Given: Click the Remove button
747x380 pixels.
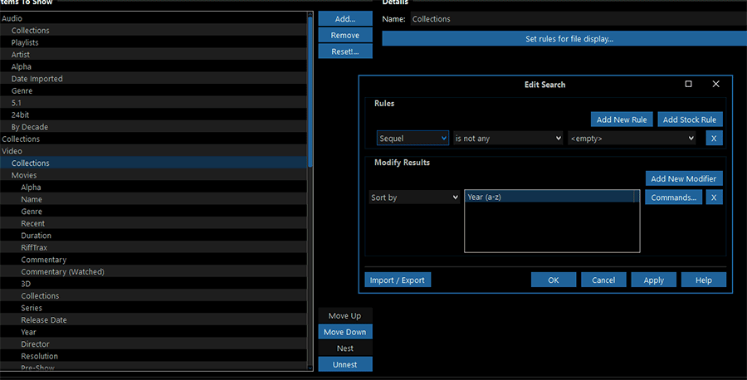Looking at the screenshot, I should pyautogui.click(x=345, y=35).
